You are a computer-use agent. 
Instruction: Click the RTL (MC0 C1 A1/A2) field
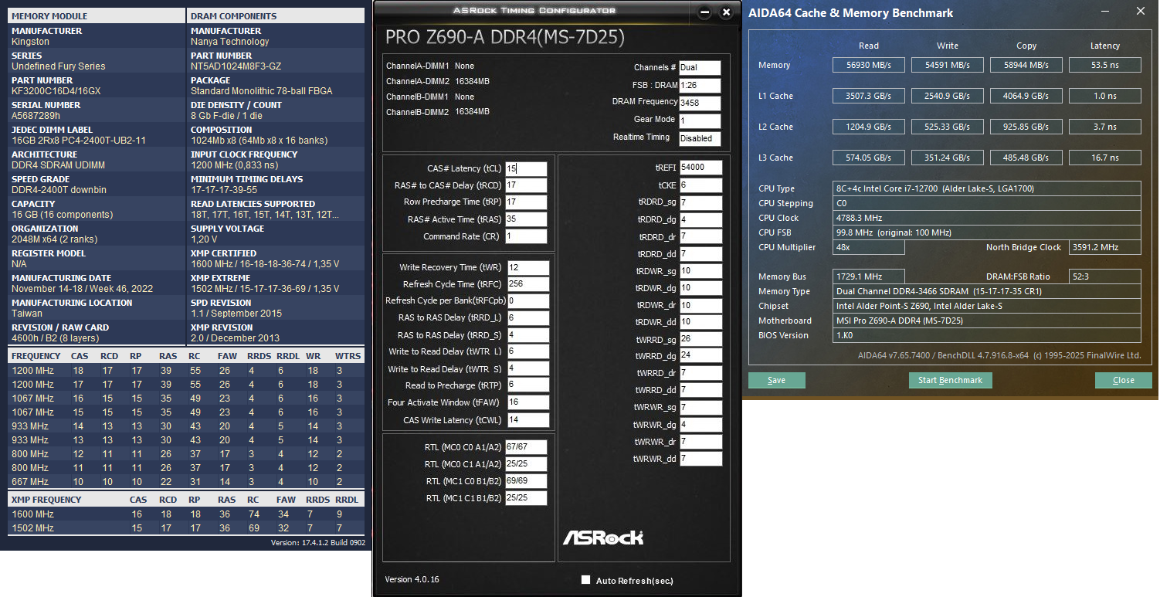[x=526, y=464]
